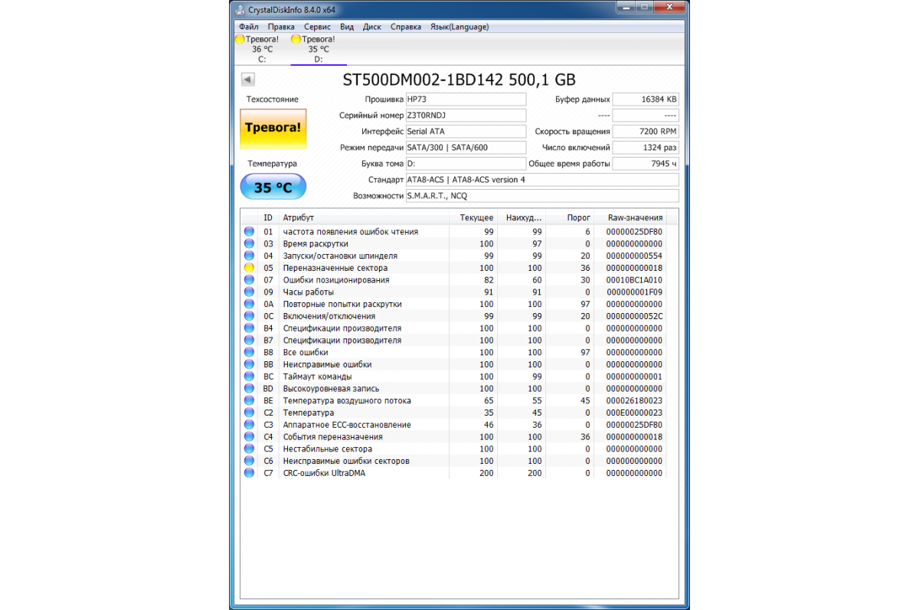Click blue status icon of attribute C2
This screenshot has height=610, width=919.
249,413
